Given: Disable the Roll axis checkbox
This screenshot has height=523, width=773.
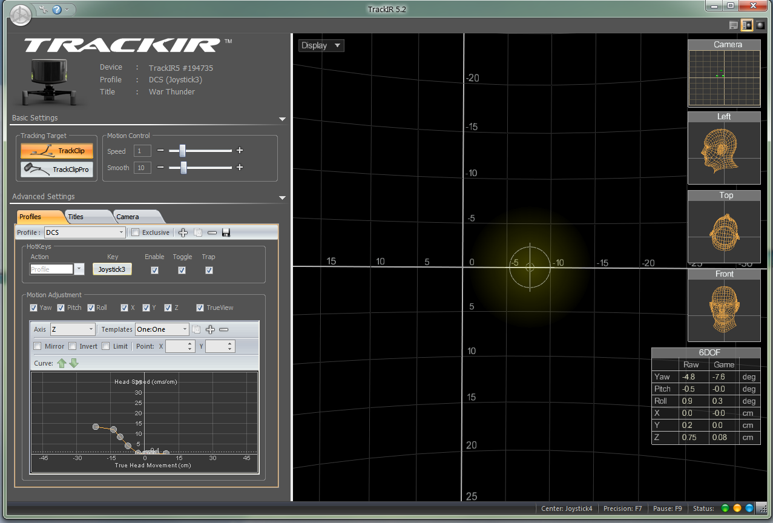Looking at the screenshot, I should point(91,308).
